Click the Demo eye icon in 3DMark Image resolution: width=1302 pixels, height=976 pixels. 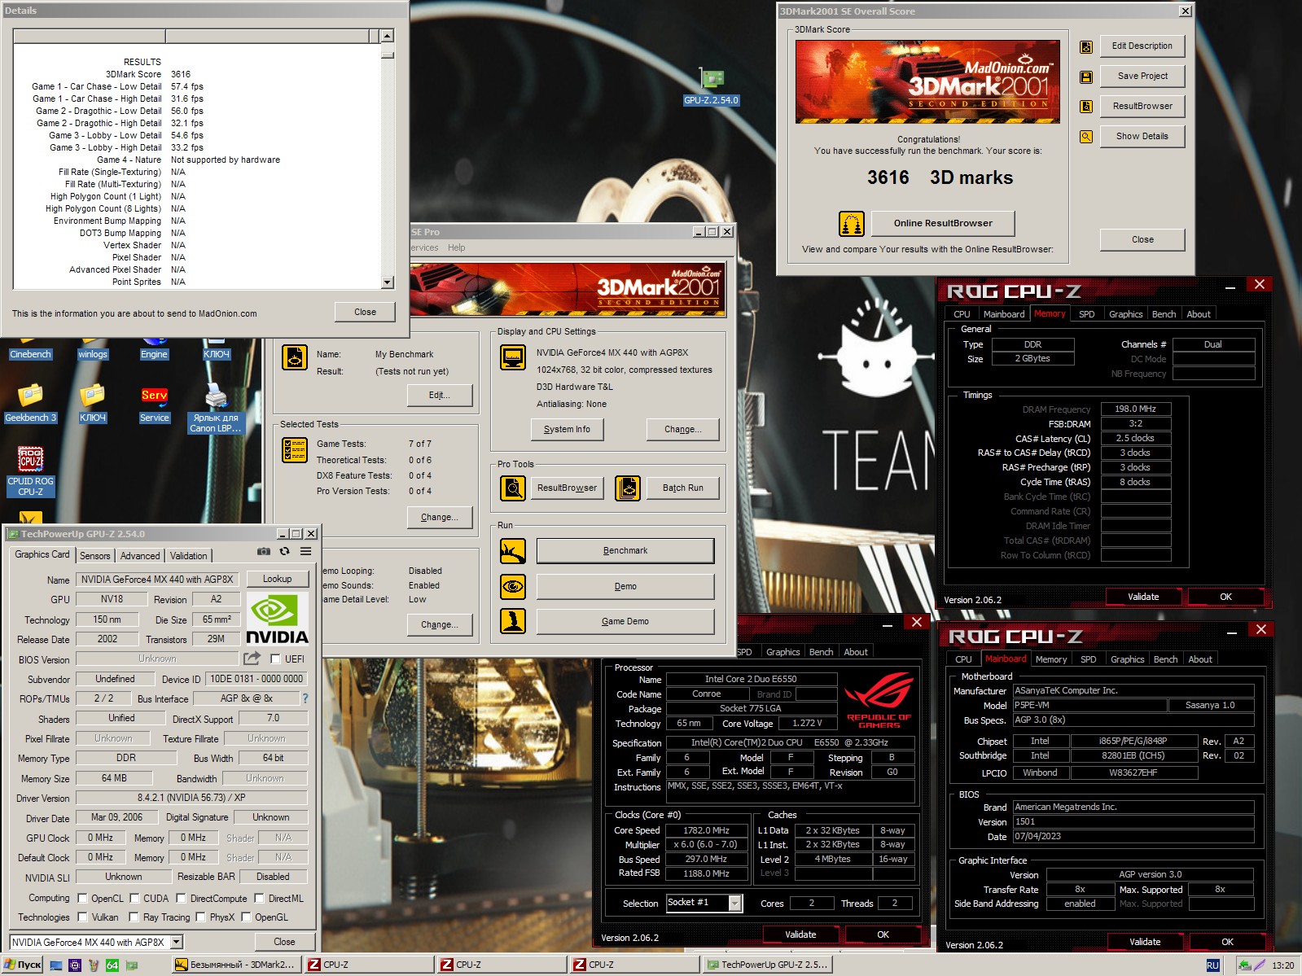(x=513, y=586)
